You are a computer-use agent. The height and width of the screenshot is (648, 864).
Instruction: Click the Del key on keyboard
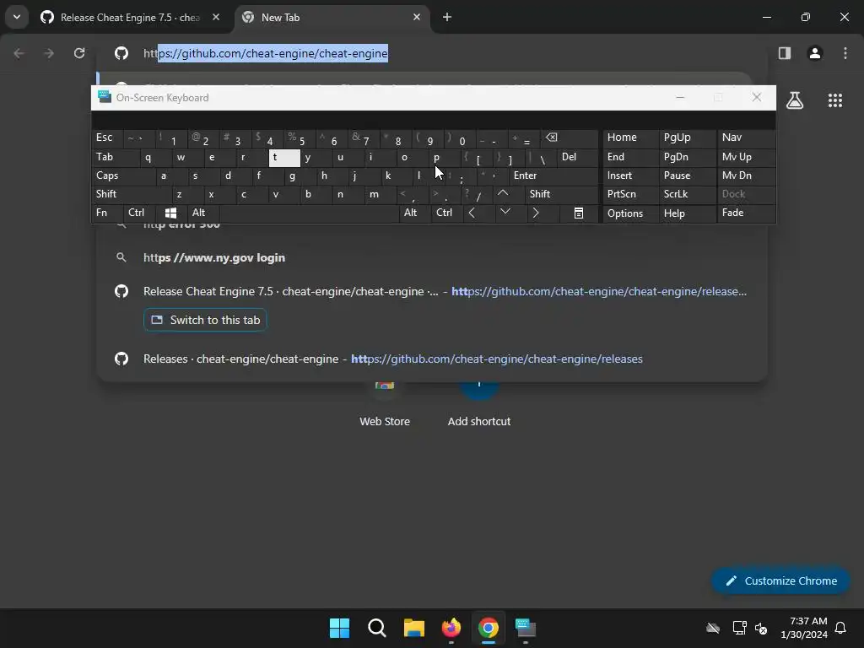[x=577, y=157]
